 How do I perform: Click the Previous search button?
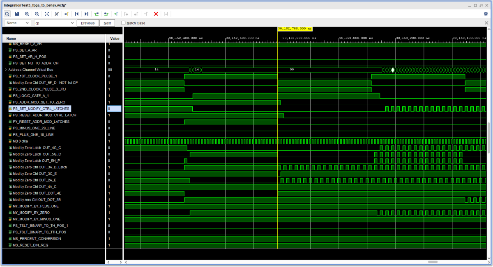point(88,23)
